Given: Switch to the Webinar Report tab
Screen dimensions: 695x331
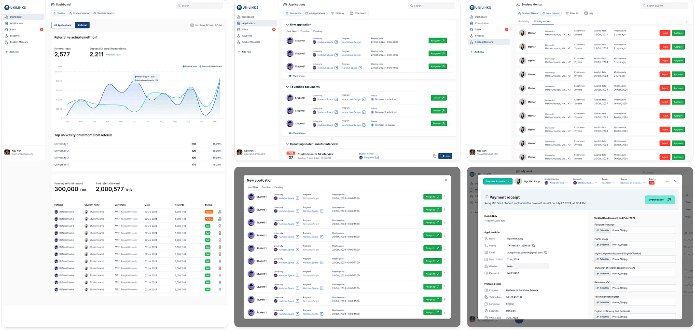Looking at the screenshot, I should [103, 13].
